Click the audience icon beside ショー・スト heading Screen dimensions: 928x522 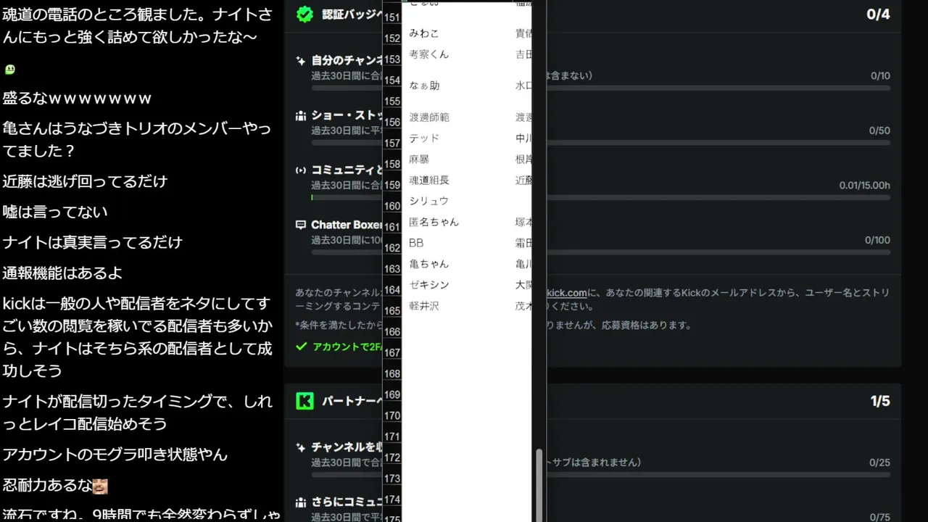point(301,115)
